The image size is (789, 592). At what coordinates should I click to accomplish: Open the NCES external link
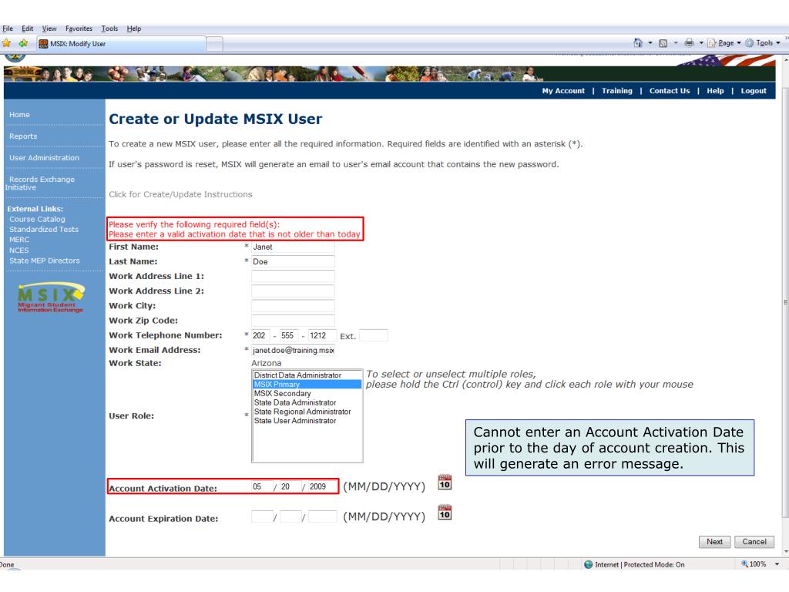[18, 251]
